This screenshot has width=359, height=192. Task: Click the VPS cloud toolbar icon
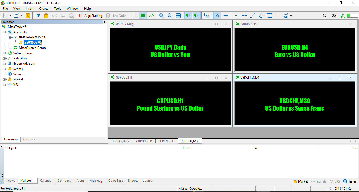click(63, 16)
